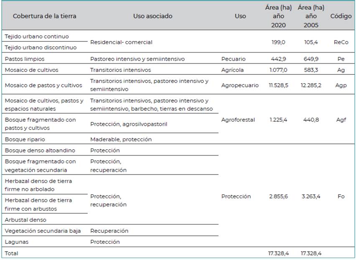
Task: Select the "Uso asociado" column header
Action: click(x=153, y=16)
